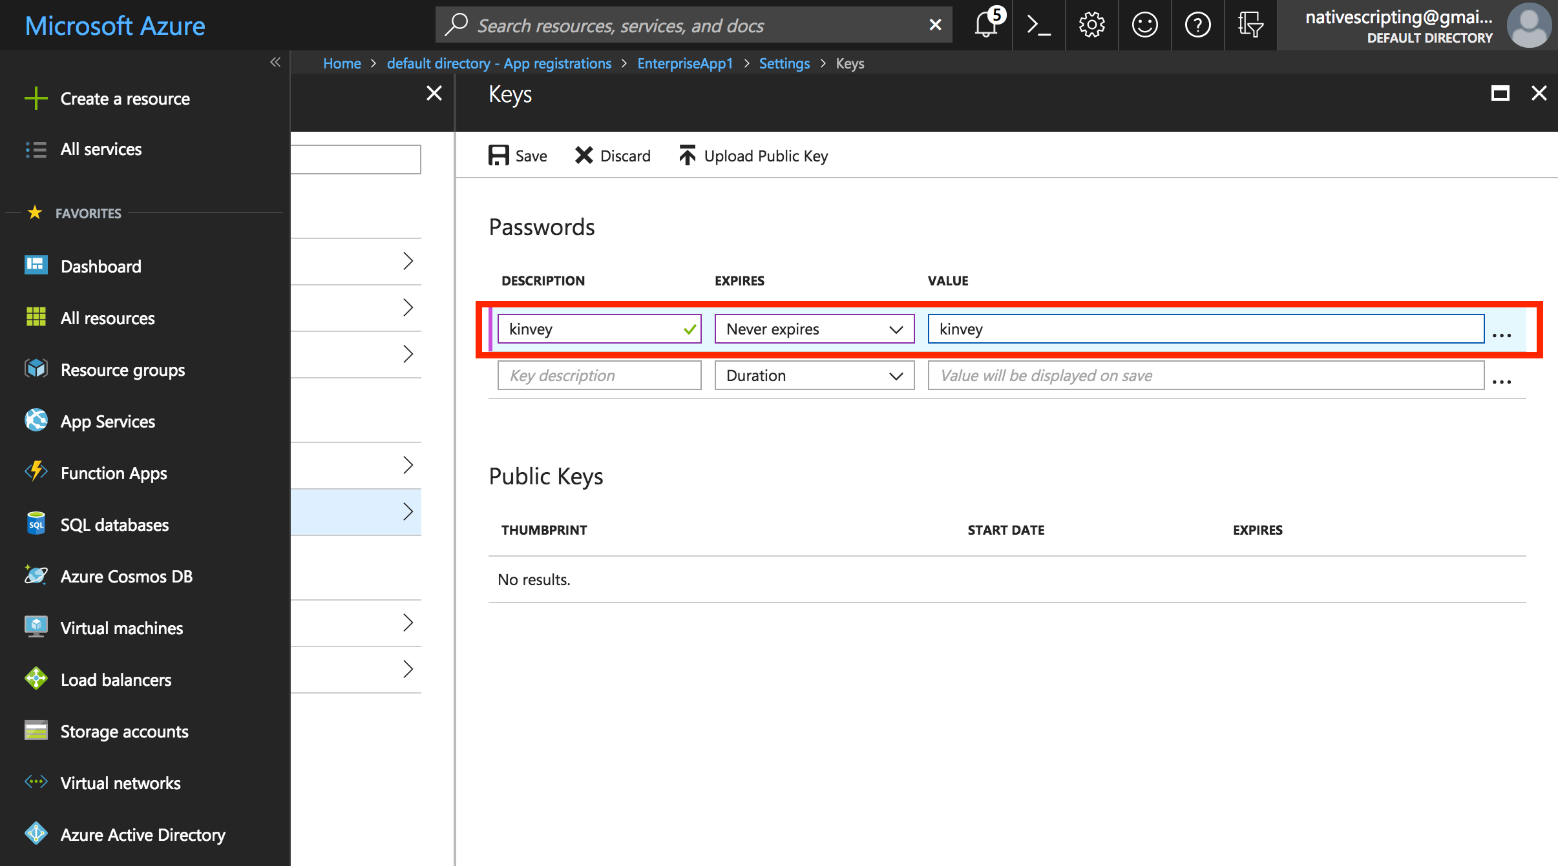This screenshot has height=866, width=1558.
Task: Expand the highlighted settings row chevron
Action: (408, 511)
